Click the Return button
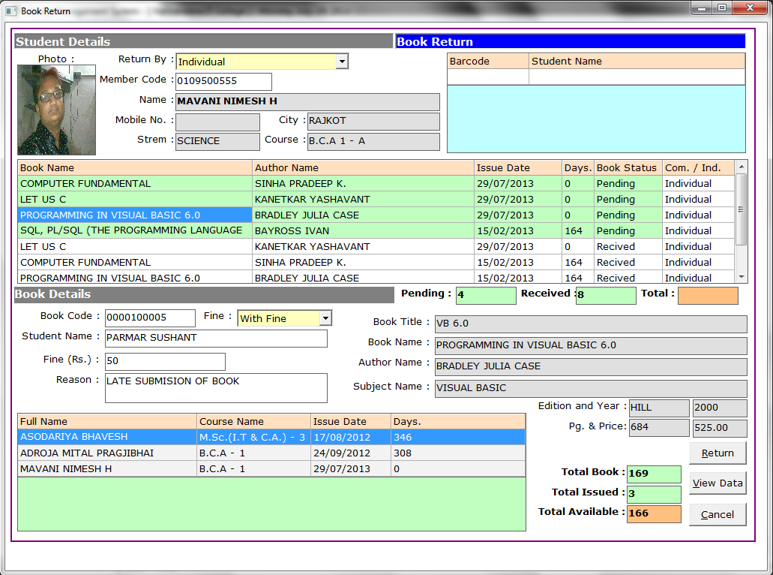 [718, 453]
